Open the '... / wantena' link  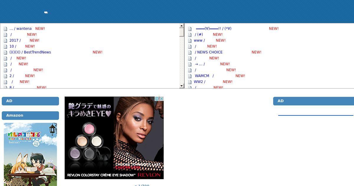20,29
